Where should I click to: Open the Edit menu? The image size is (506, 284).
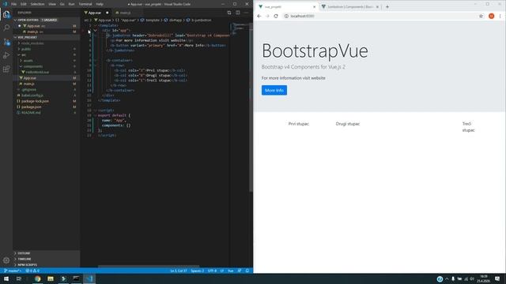tap(24, 4)
